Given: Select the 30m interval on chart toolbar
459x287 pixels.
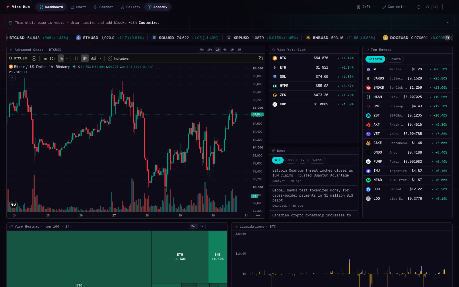Looking at the screenshot, I should (x=53, y=59).
